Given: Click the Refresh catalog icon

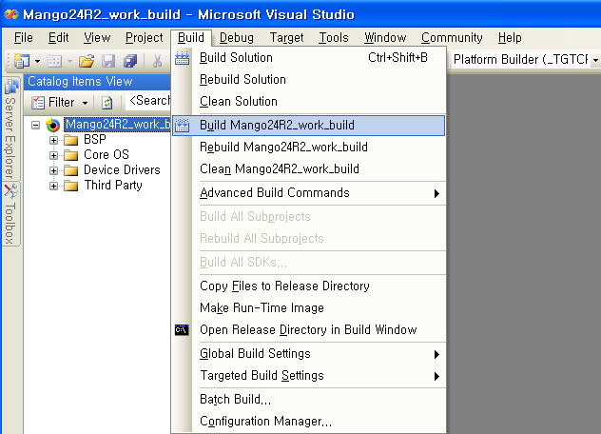Looking at the screenshot, I should [x=107, y=103].
